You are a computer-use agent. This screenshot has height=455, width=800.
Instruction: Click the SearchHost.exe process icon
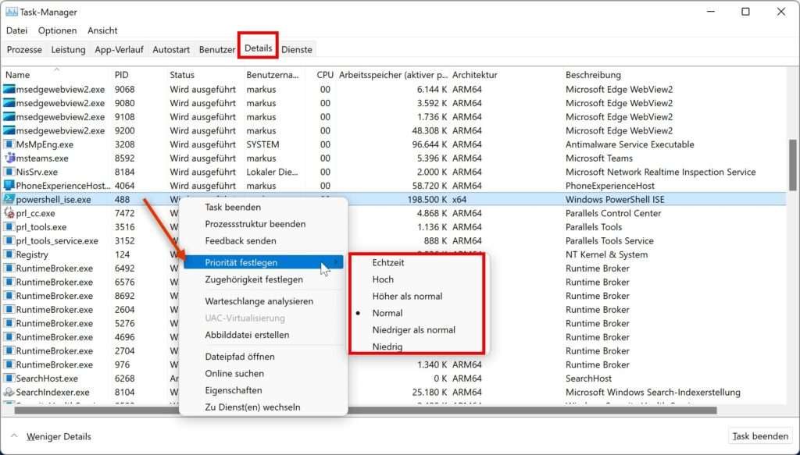coord(9,378)
